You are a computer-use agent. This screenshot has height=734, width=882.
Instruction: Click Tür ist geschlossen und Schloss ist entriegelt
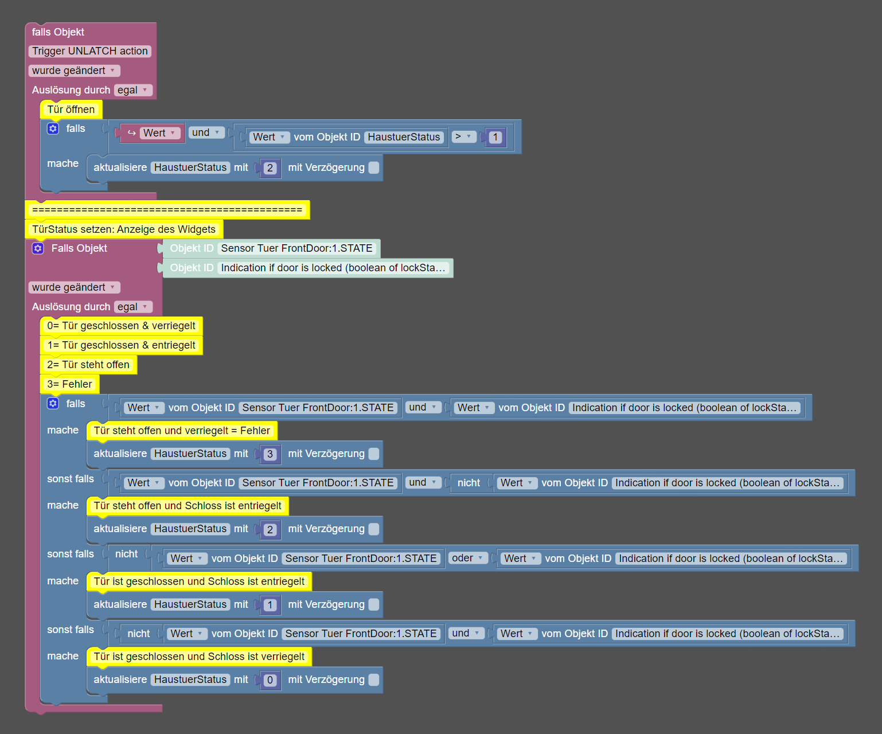199,581
